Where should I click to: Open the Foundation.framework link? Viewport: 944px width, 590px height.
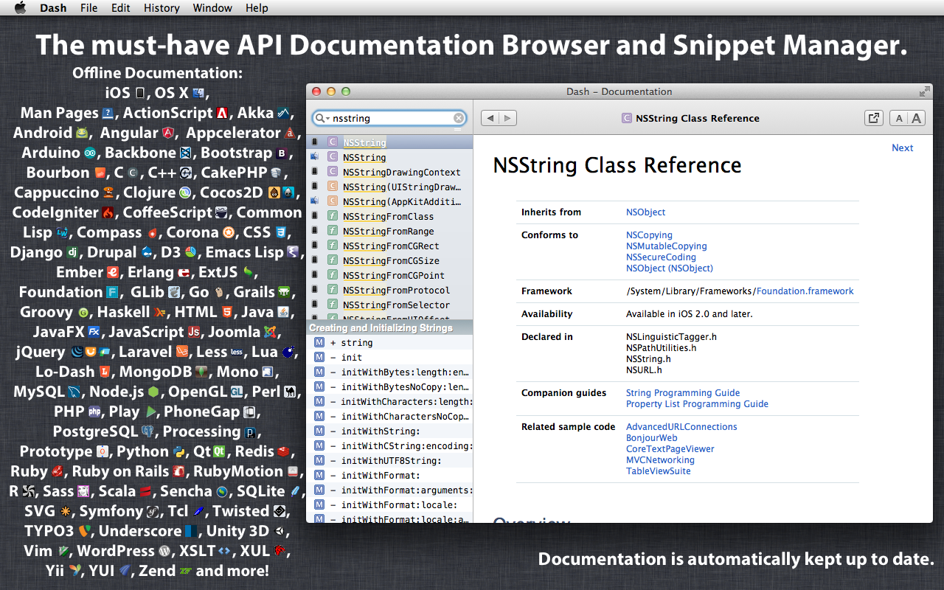pos(805,291)
